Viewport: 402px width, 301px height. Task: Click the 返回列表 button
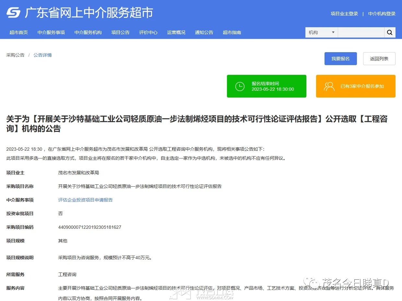[379, 59]
